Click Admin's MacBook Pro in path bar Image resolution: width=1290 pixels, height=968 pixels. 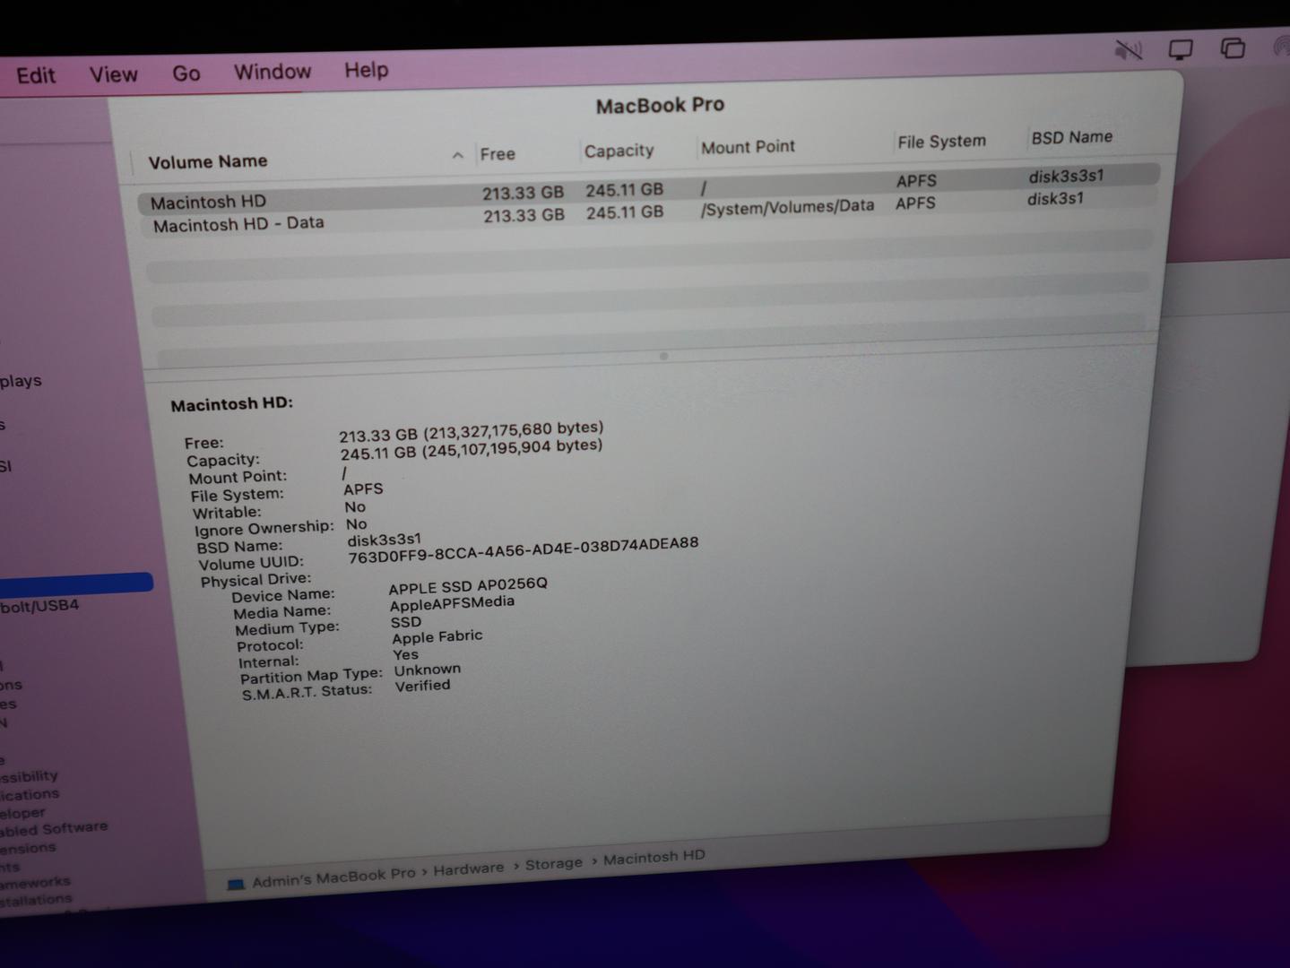coord(333,877)
